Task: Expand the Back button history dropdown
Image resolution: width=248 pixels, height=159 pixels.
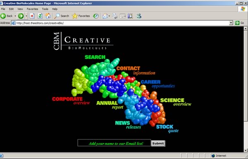Action: click(x=15, y=16)
